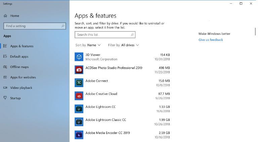Image resolution: width=260 pixels, height=142 pixels.
Task: Click the Adobe Lightroom Classic CC icon
Action: tap(79, 122)
